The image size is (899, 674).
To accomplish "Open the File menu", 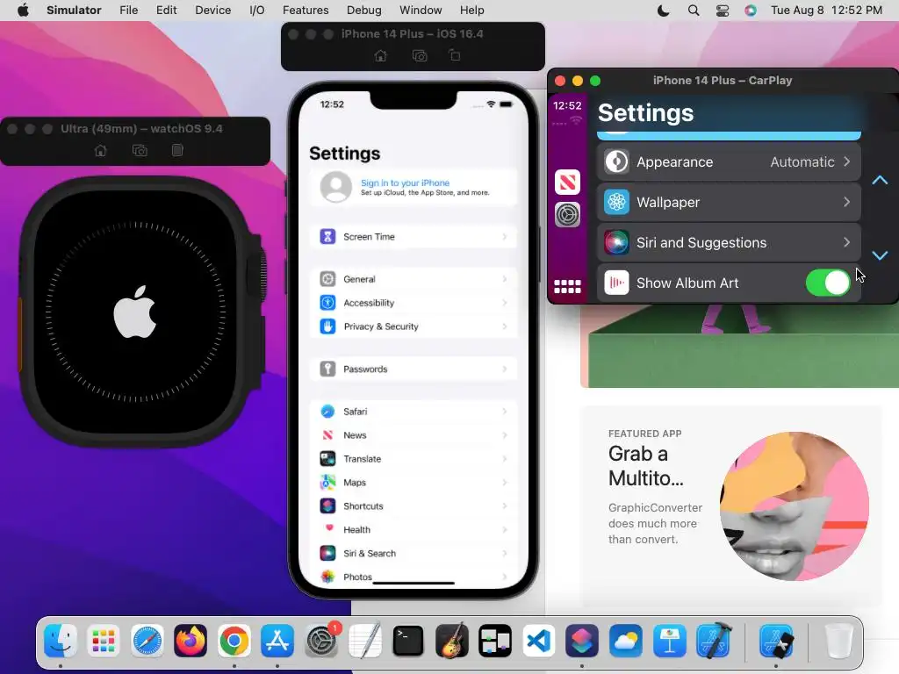I will [x=128, y=11].
